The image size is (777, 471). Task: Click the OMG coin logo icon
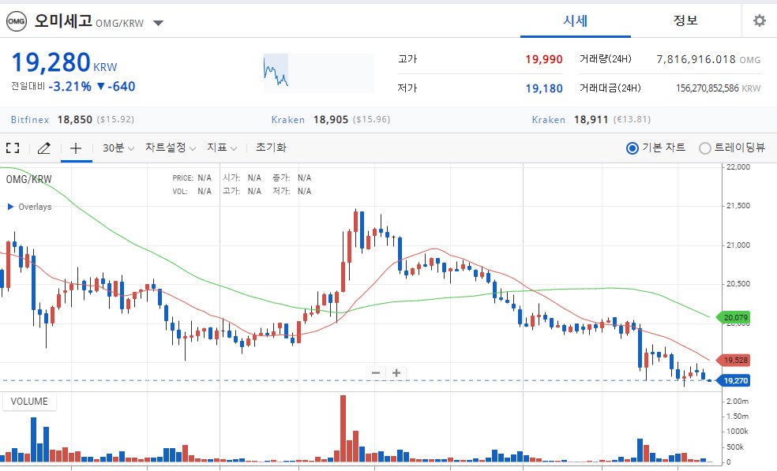16,21
